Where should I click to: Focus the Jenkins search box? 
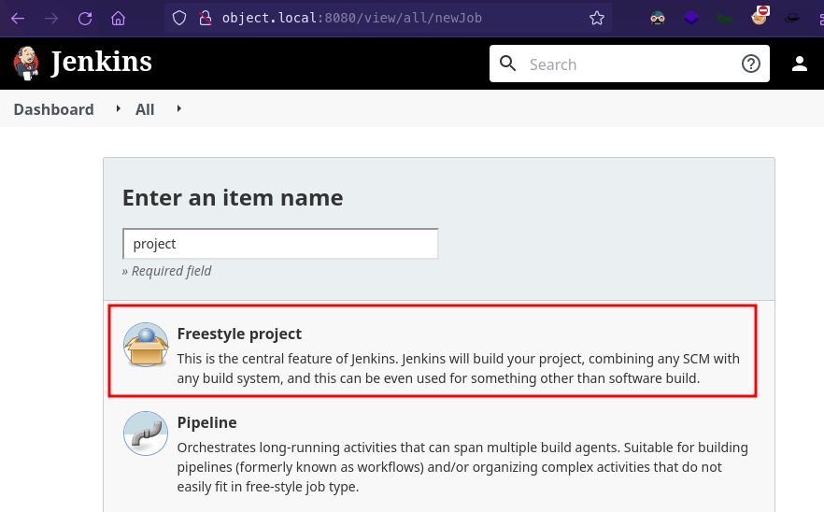(626, 64)
